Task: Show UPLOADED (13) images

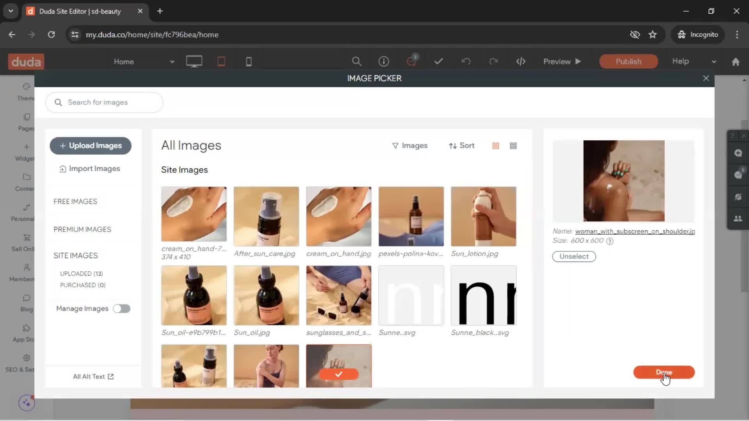Action: [82, 274]
